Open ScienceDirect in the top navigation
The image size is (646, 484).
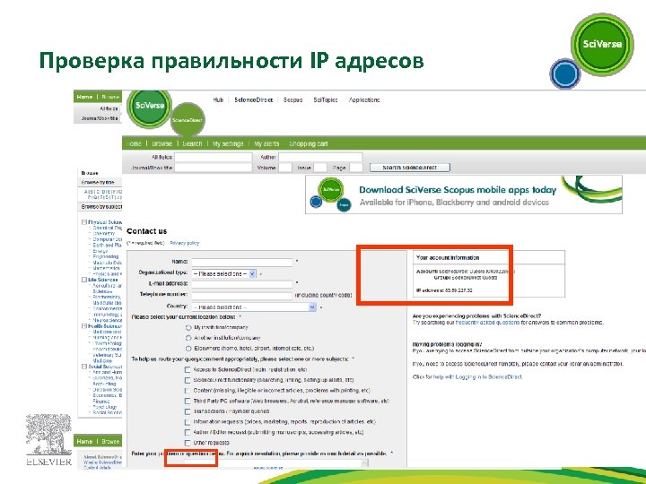253,100
